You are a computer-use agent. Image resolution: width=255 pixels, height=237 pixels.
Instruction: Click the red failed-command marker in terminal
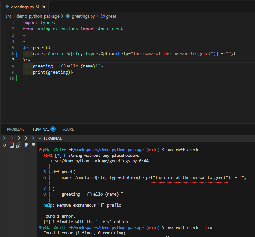[x=40, y=150]
